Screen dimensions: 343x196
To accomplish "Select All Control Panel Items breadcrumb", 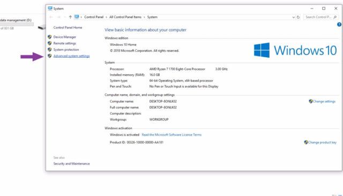I will tap(125, 17).
